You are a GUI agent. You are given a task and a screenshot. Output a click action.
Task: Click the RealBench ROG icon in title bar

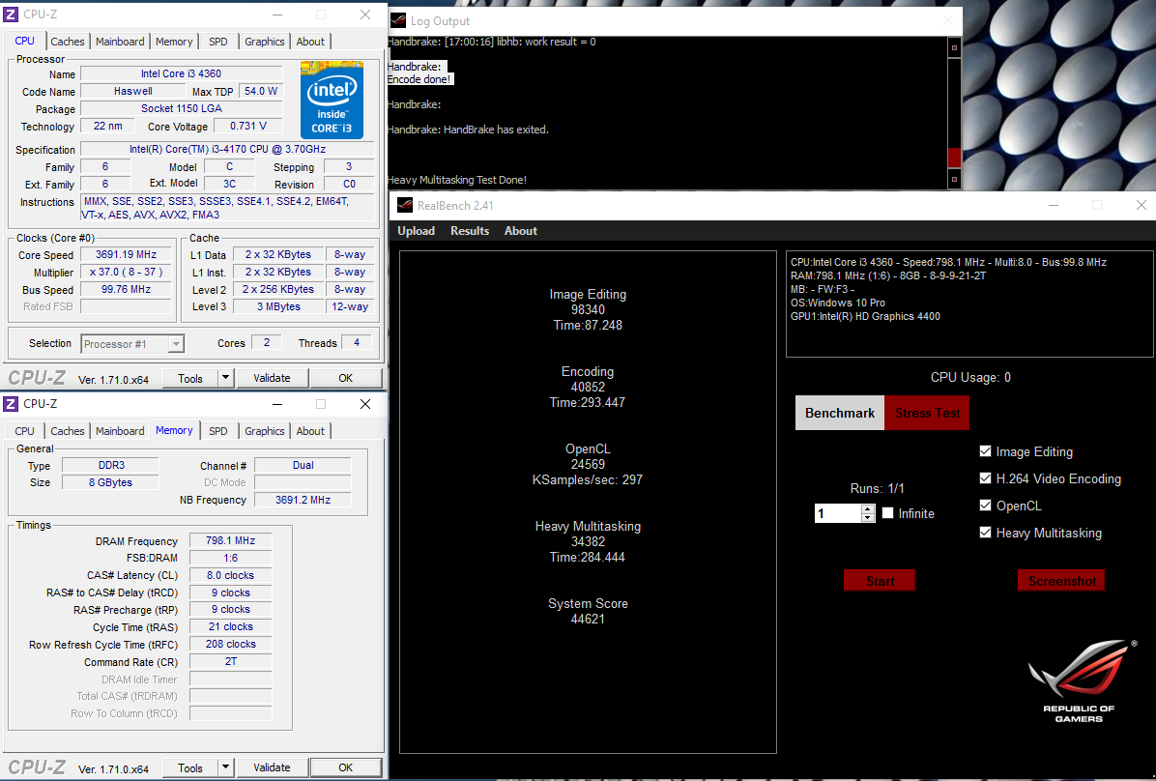[x=405, y=205]
